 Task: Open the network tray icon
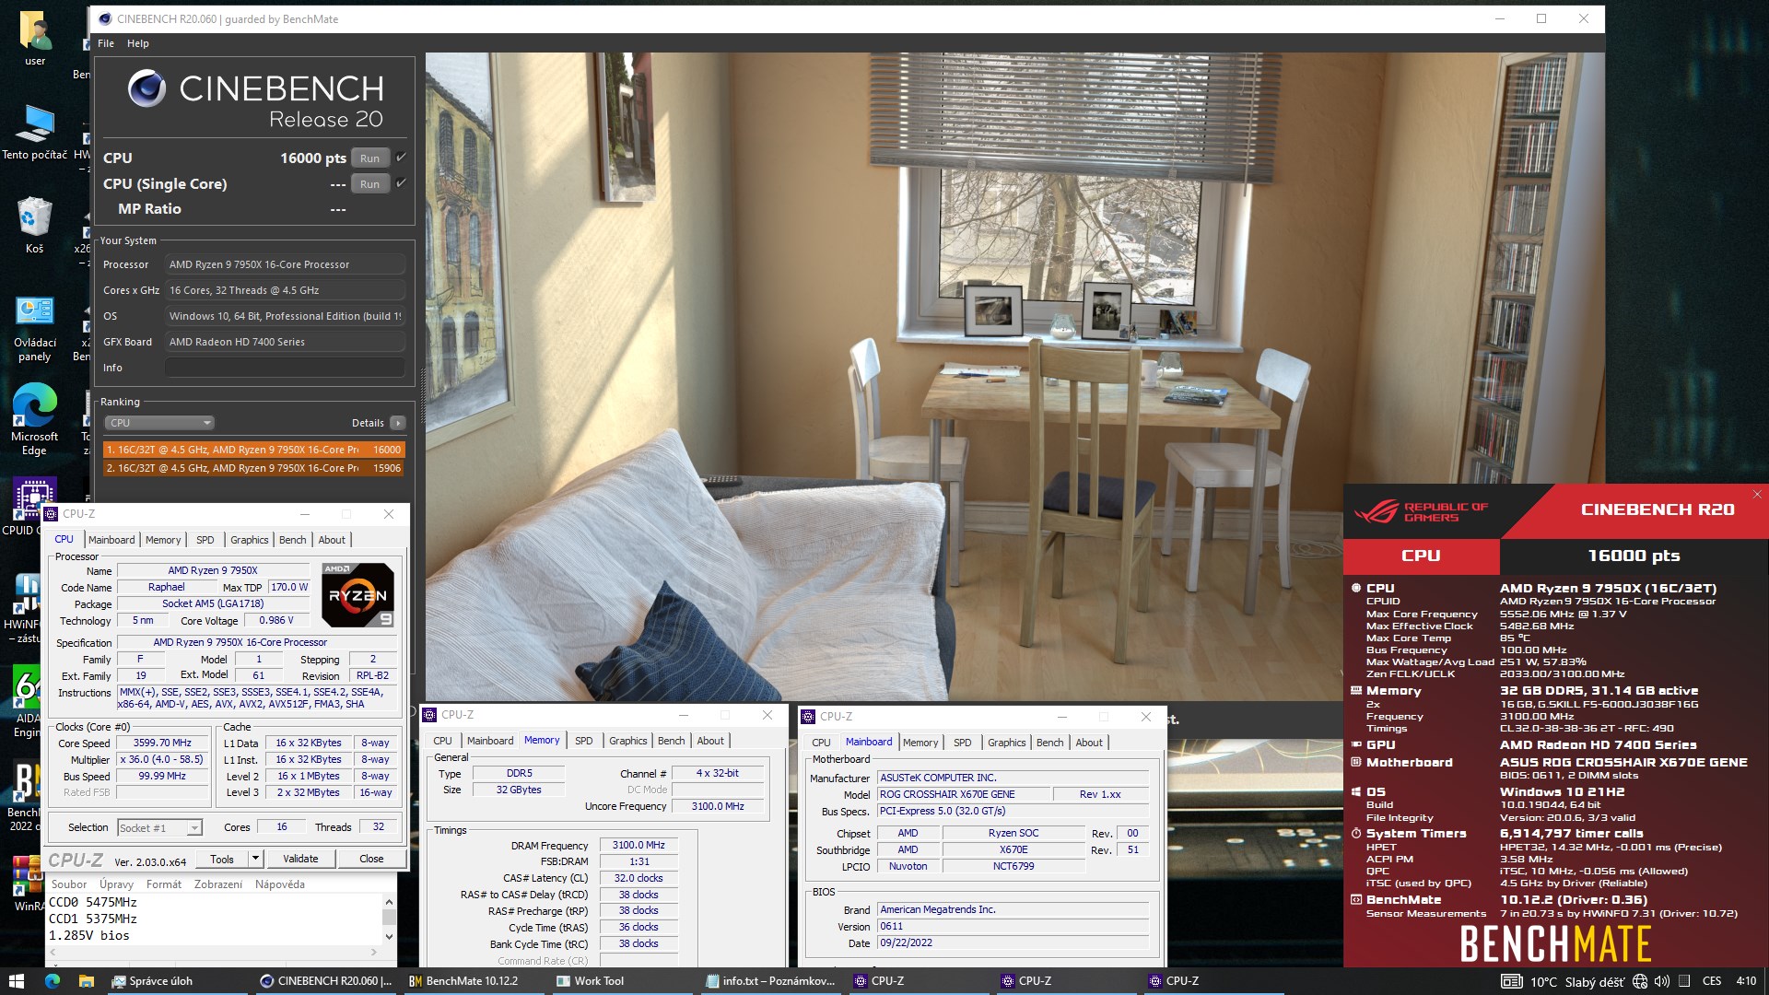(x=1640, y=981)
